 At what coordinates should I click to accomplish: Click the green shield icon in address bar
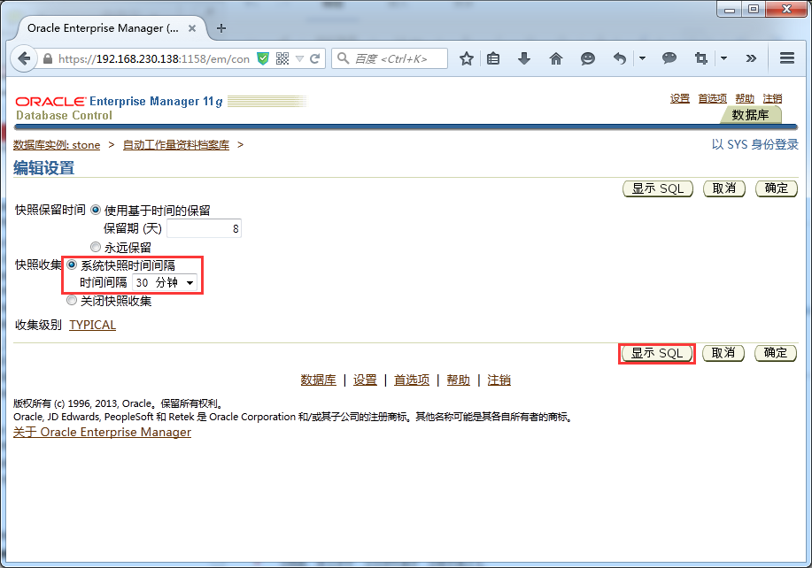263,58
